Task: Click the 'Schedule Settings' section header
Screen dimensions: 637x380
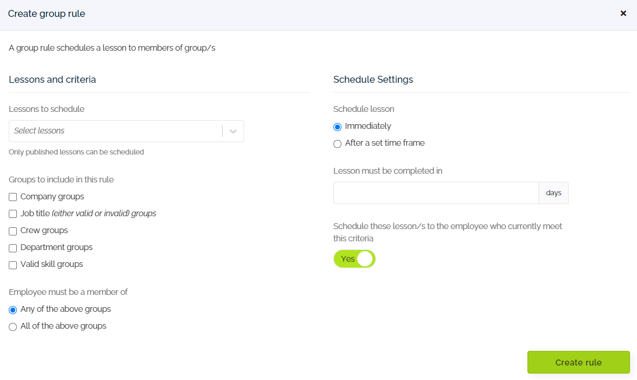Action: 373,79
